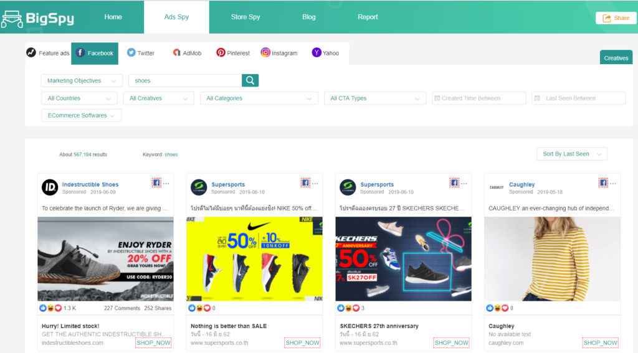Click the Supersports avatar on Nike ad
Image resolution: width=638 pixels, height=353 pixels.
coord(199,187)
